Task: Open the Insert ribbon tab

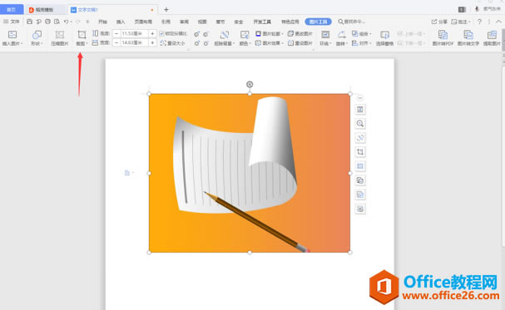Action: (121, 22)
